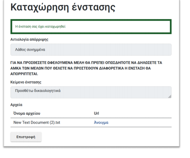Click empty space inside the objection textarea
This screenshot has height=158, width=190.
(x=114, y=94)
